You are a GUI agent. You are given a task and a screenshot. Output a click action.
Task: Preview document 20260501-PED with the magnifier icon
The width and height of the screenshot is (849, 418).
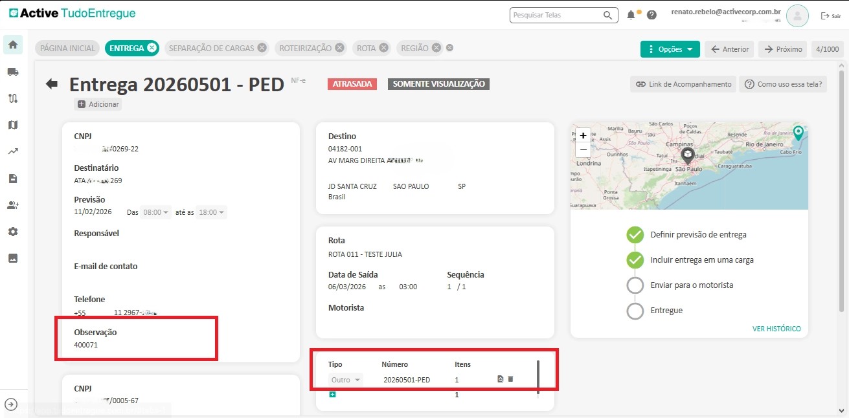coord(500,379)
